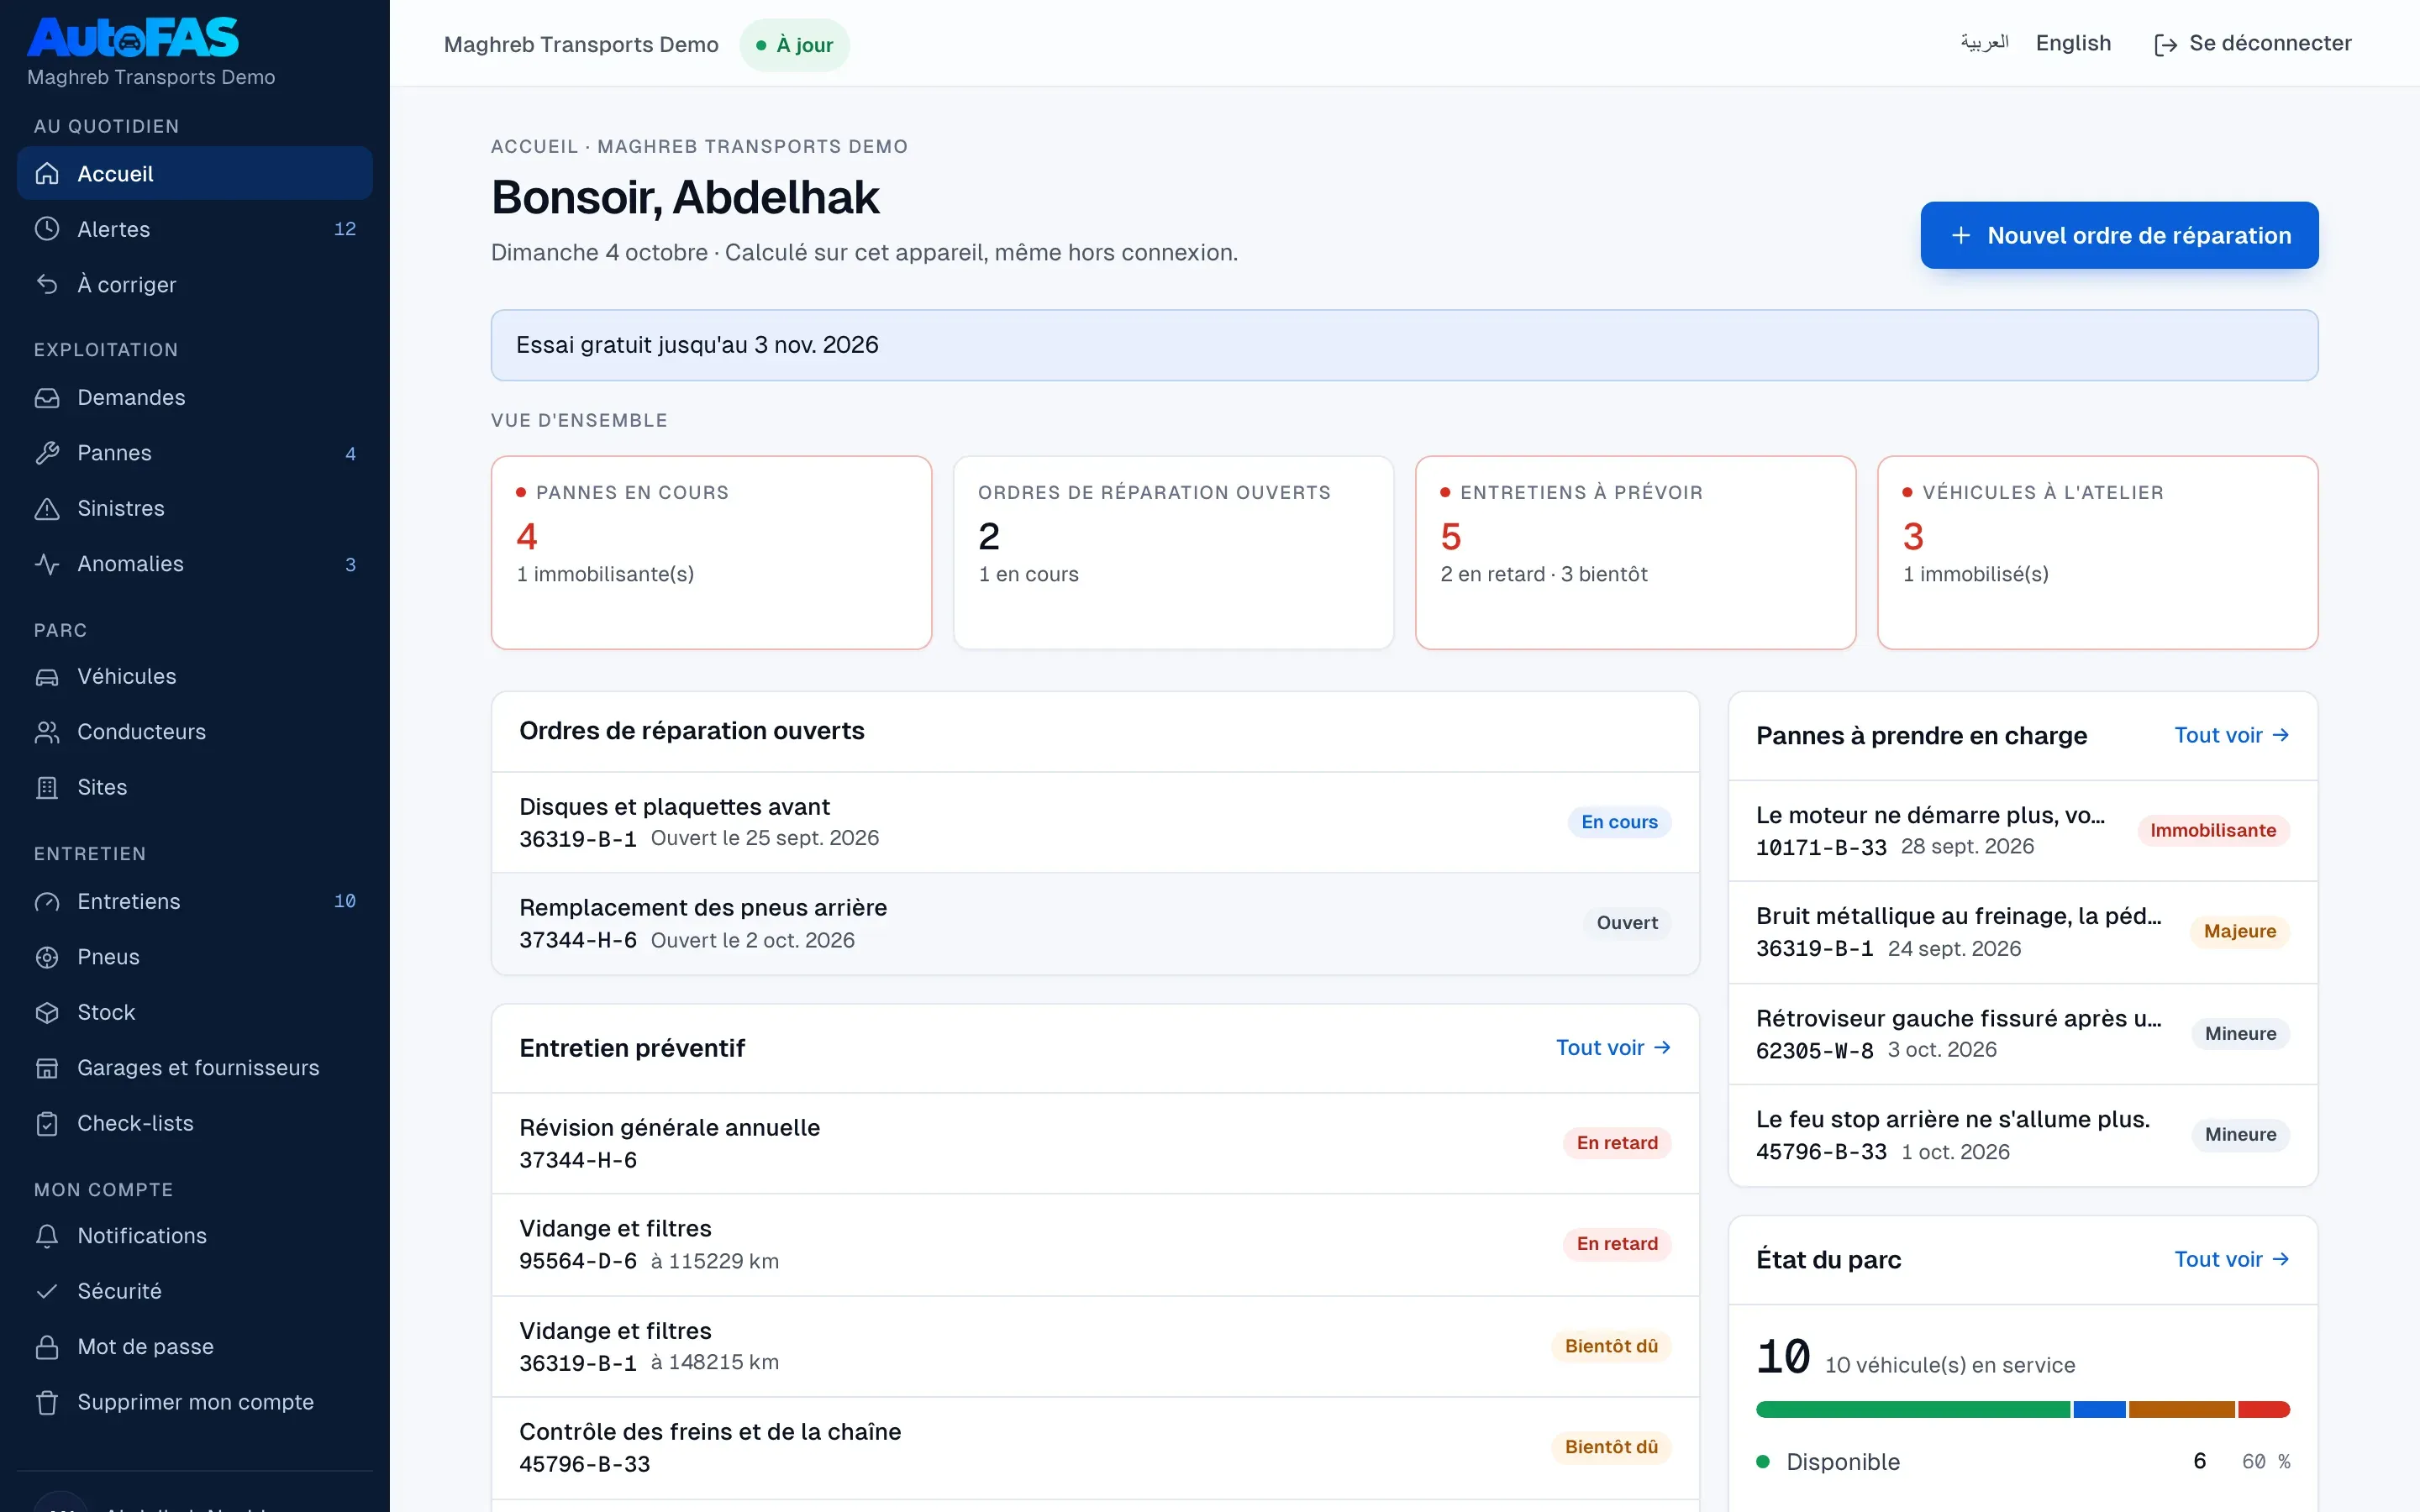The height and width of the screenshot is (1512, 2420).
Task: Open order Remplacement des pneus arrière
Action: (1095, 923)
